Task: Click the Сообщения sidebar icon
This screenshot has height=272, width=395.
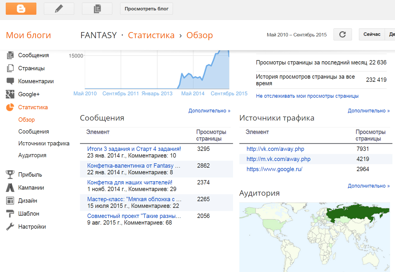Action: point(10,55)
